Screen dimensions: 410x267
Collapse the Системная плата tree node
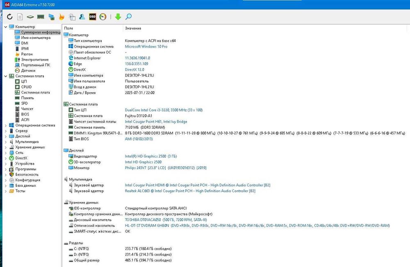tap(5, 76)
